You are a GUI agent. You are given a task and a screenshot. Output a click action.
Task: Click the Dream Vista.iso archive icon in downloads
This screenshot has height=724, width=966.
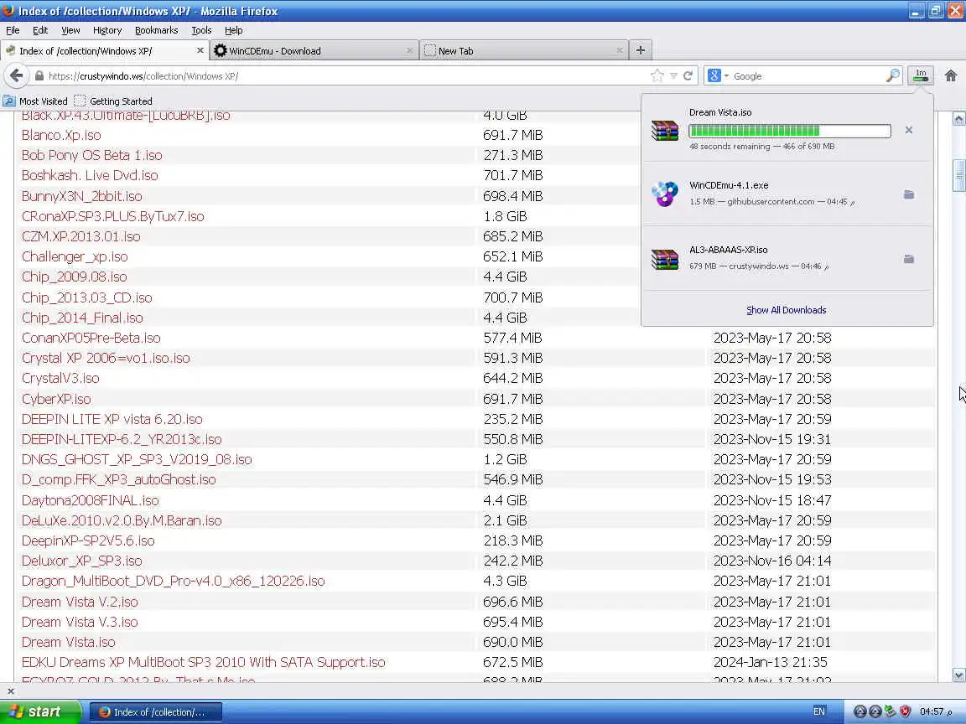point(665,130)
